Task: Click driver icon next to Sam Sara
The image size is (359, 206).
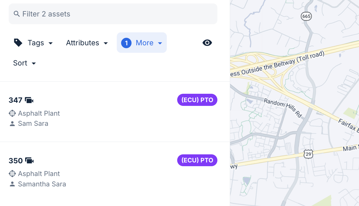Action: point(12,124)
